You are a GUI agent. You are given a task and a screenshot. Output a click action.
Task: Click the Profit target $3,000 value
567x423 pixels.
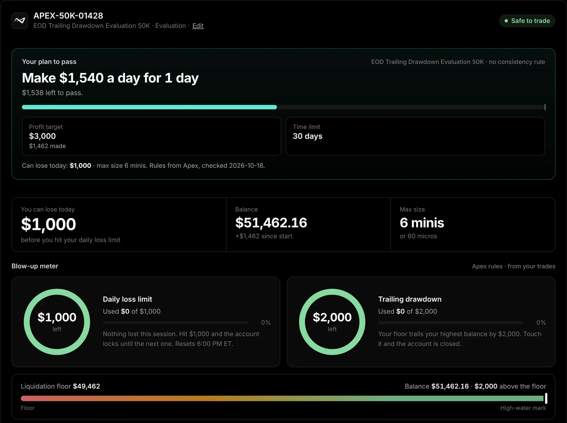[x=43, y=136]
